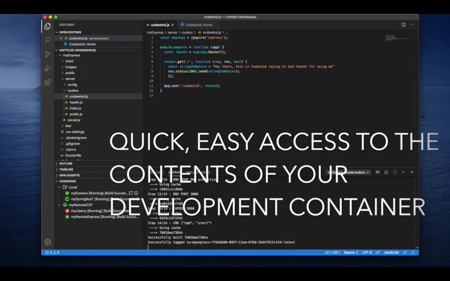Select the Output panel tab
The height and width of the screenshot is (281, 450).
tap(175, 173)
